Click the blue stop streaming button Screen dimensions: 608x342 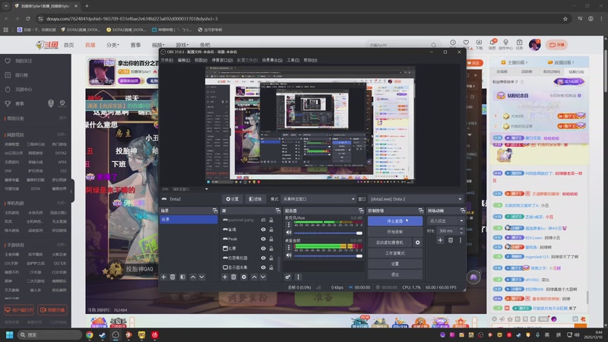pos(394,220)
